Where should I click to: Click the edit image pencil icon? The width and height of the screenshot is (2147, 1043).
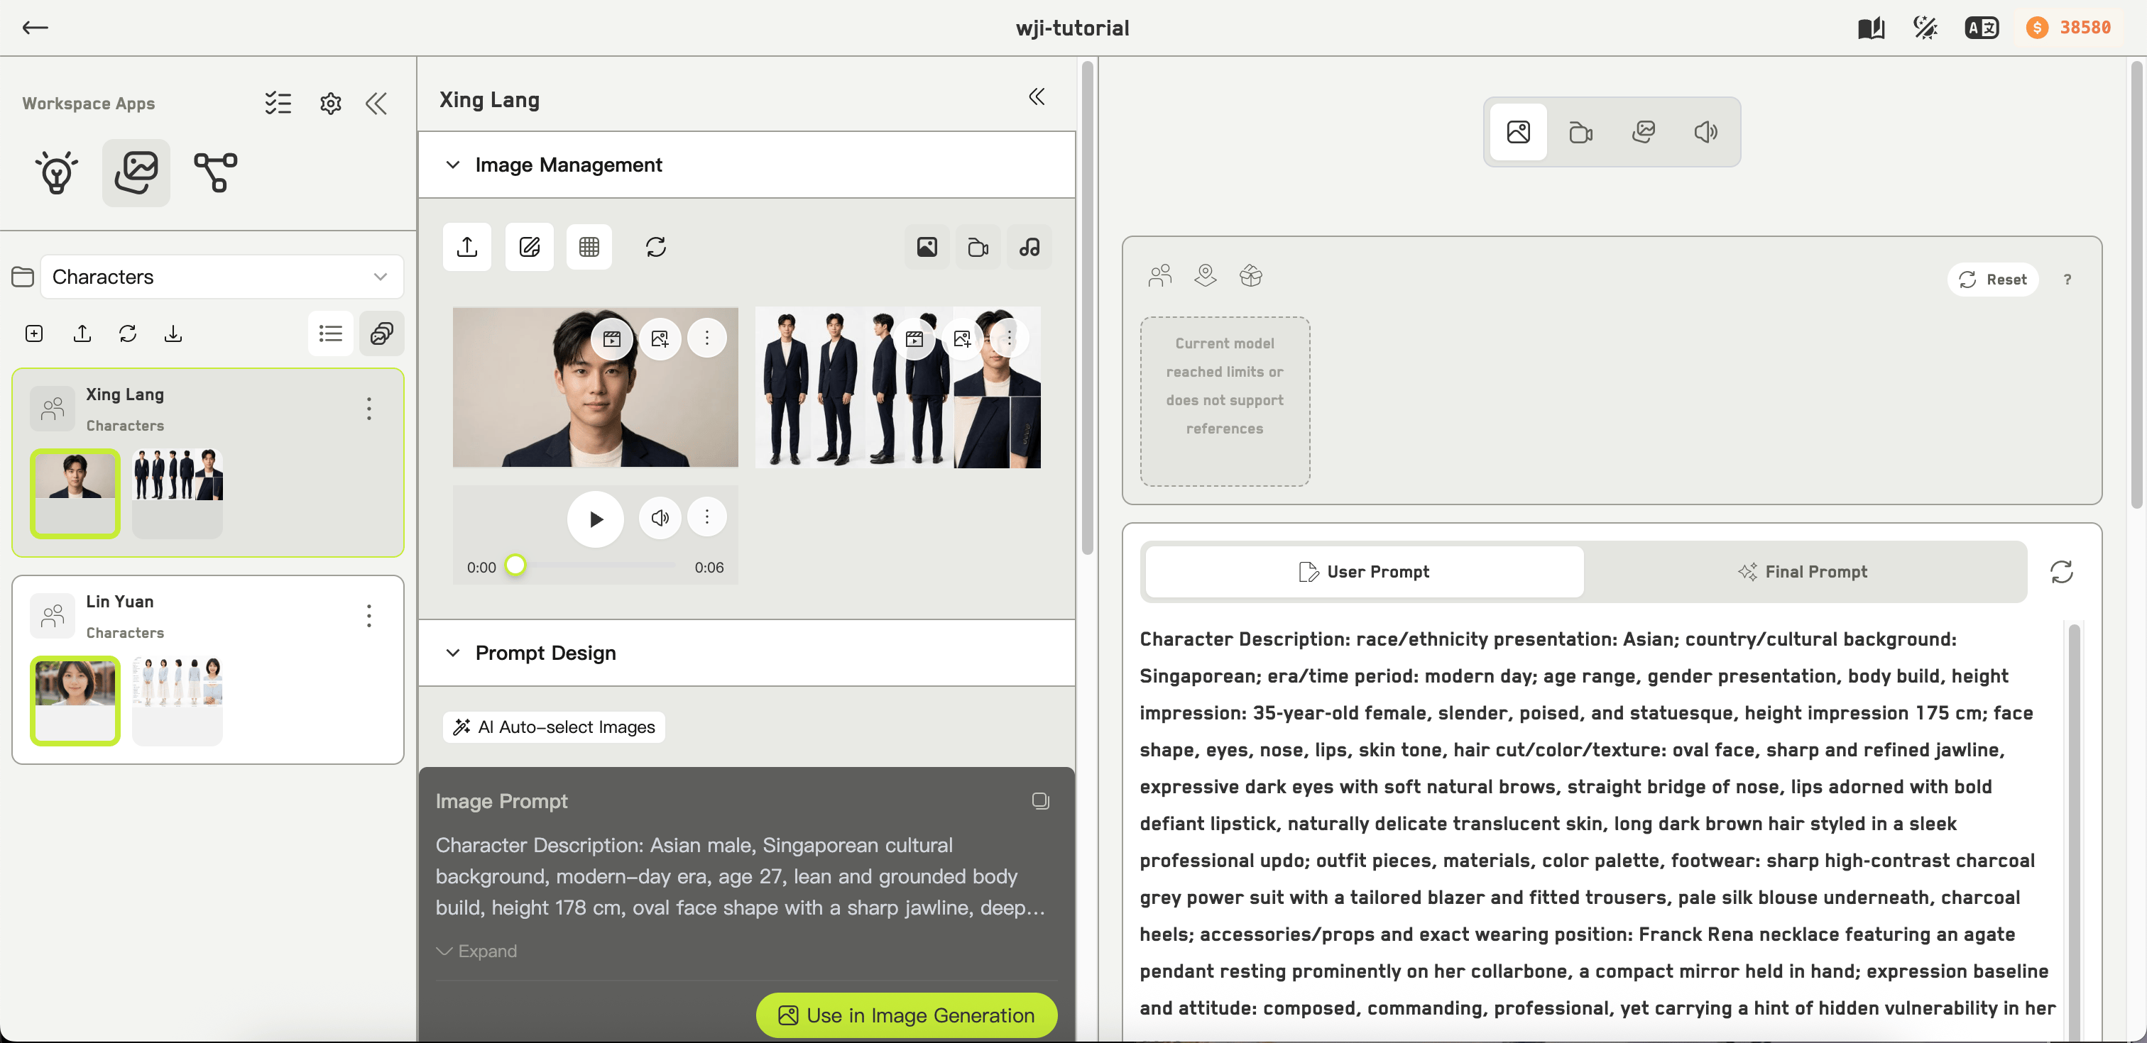pos(529,247)
